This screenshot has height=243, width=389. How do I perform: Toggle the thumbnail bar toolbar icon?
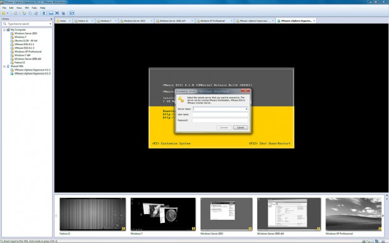click(x=51, y=13)
